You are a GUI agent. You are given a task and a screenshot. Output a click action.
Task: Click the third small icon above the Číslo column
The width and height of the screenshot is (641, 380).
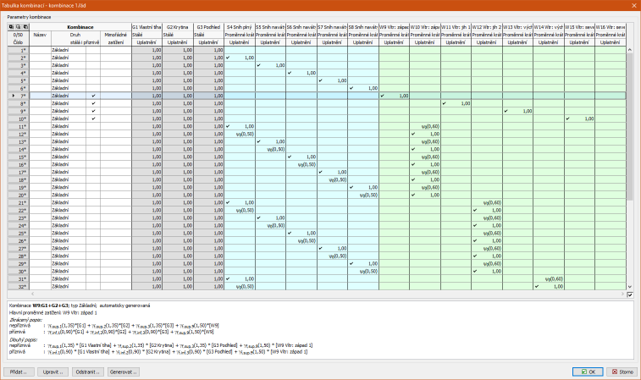click(x=25, y=27)
